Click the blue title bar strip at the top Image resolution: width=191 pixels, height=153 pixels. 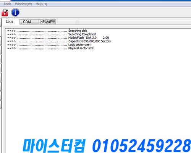(95, 1)
